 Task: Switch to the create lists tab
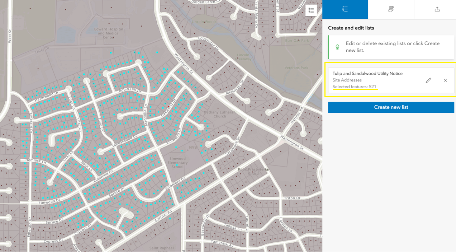click(345, 9)
